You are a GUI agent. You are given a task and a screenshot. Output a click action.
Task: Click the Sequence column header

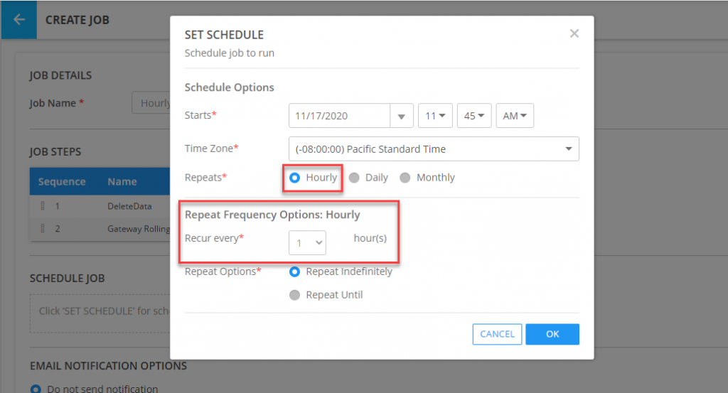click(62, 182)
